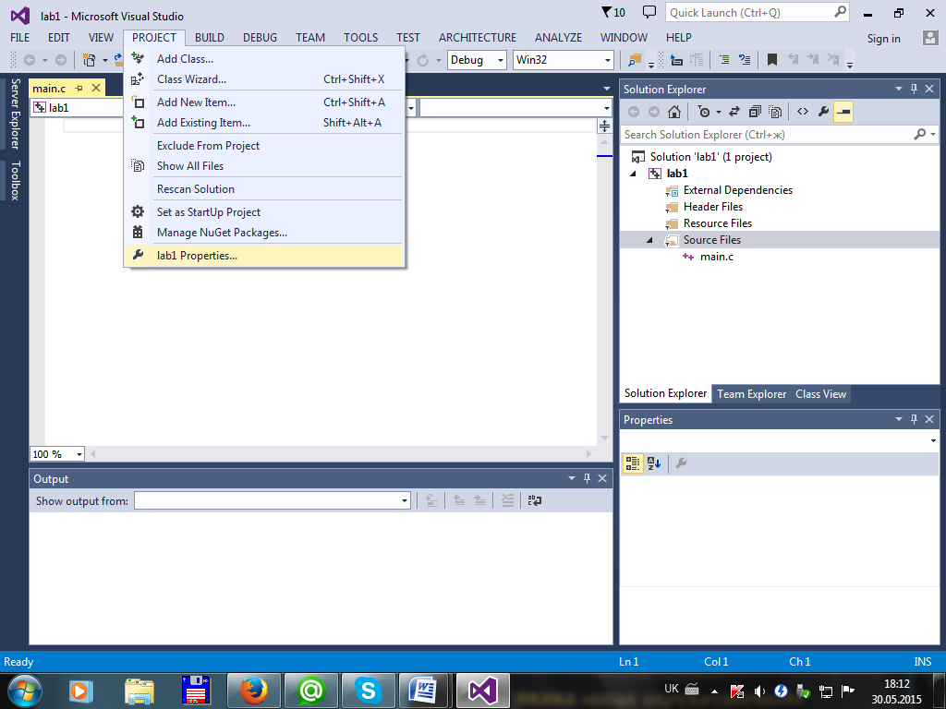This screenshot has width=946, height=709.
Task: Click the feedback speech bubble icon
Action: (649, 12)
